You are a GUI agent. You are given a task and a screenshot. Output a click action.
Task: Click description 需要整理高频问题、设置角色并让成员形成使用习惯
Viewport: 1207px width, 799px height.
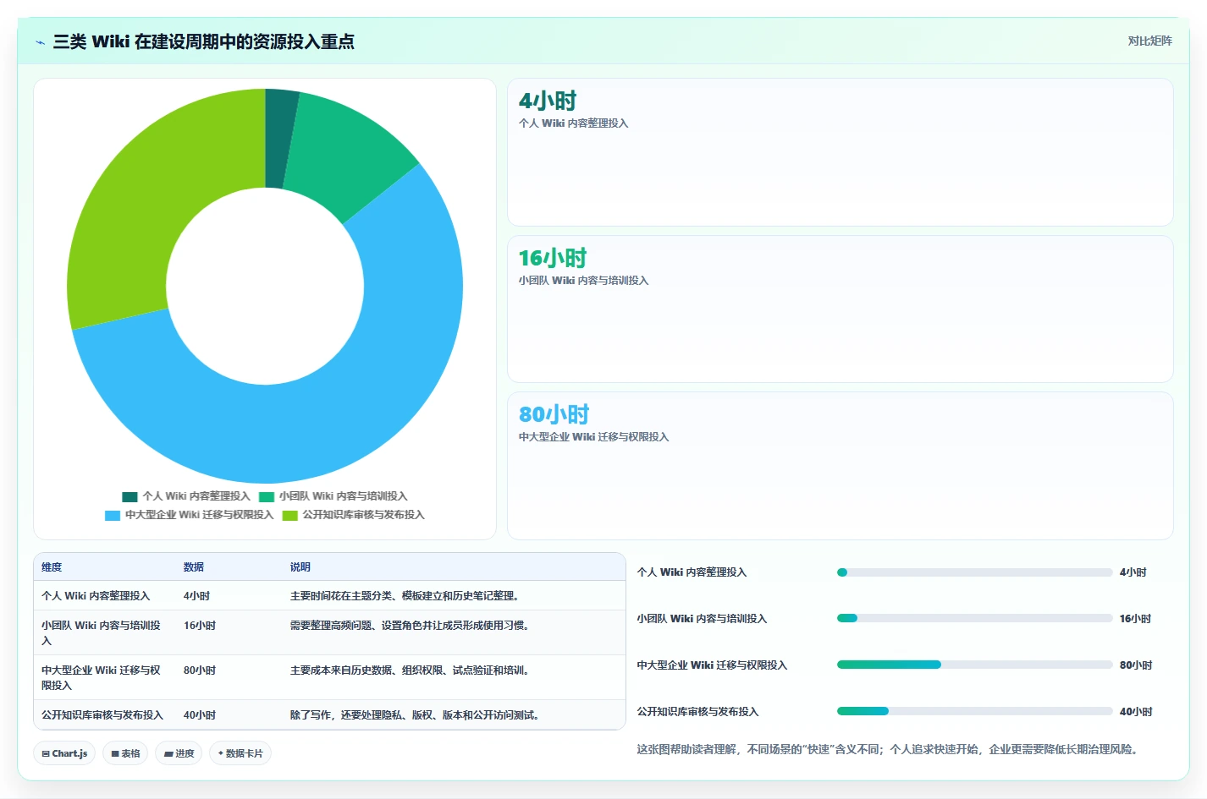[410, 626]
